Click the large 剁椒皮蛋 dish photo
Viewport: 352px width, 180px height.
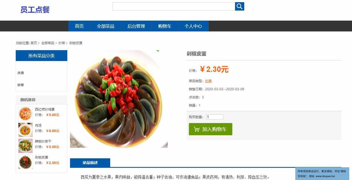point(119,99)
